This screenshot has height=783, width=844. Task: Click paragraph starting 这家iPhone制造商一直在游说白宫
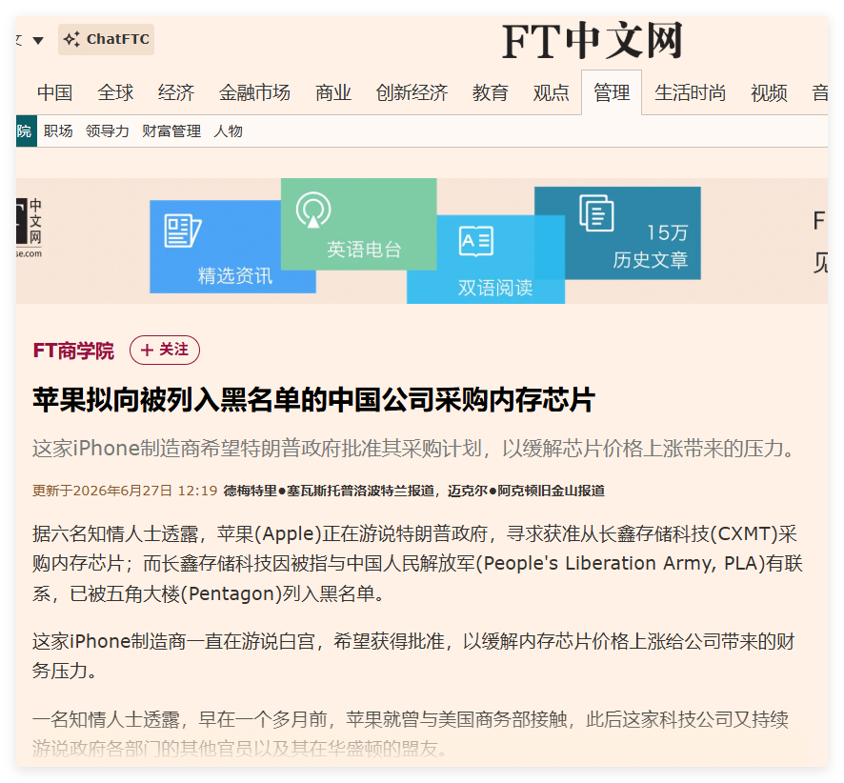tap(413, 656)
